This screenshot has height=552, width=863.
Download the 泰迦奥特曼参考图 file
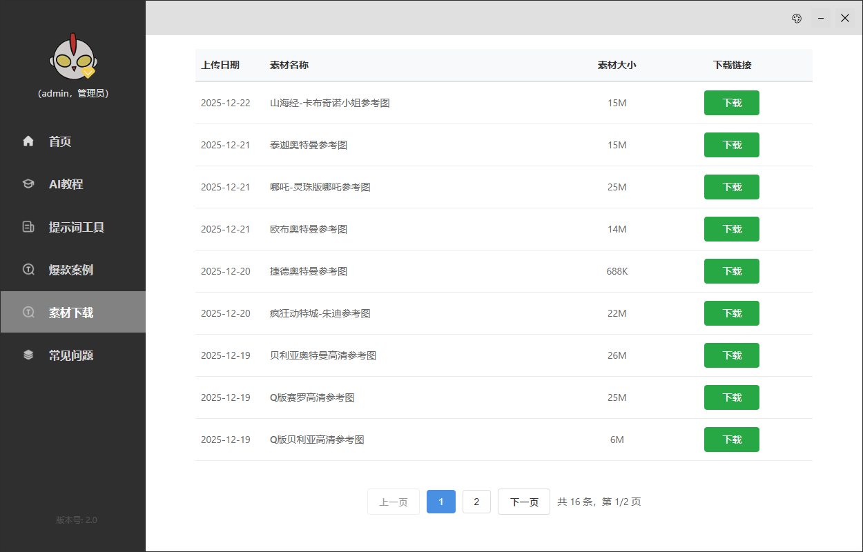pos(731,145)
